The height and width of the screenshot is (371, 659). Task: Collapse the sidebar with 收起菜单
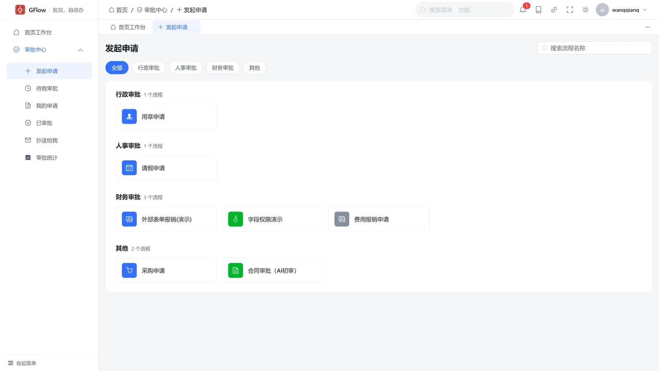click(x=22, y=363)
